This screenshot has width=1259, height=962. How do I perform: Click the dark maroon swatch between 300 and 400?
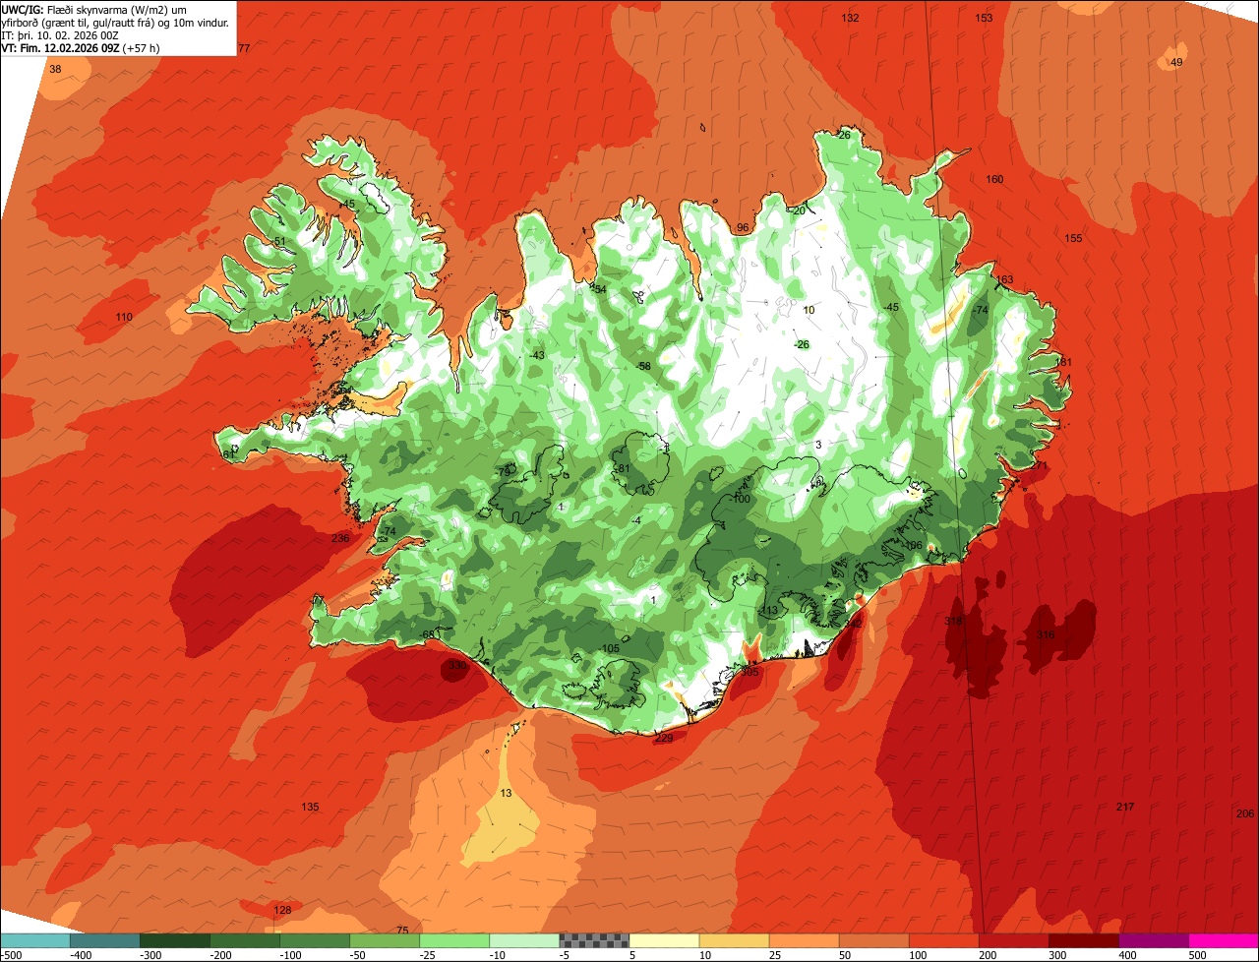[1084, 940]
